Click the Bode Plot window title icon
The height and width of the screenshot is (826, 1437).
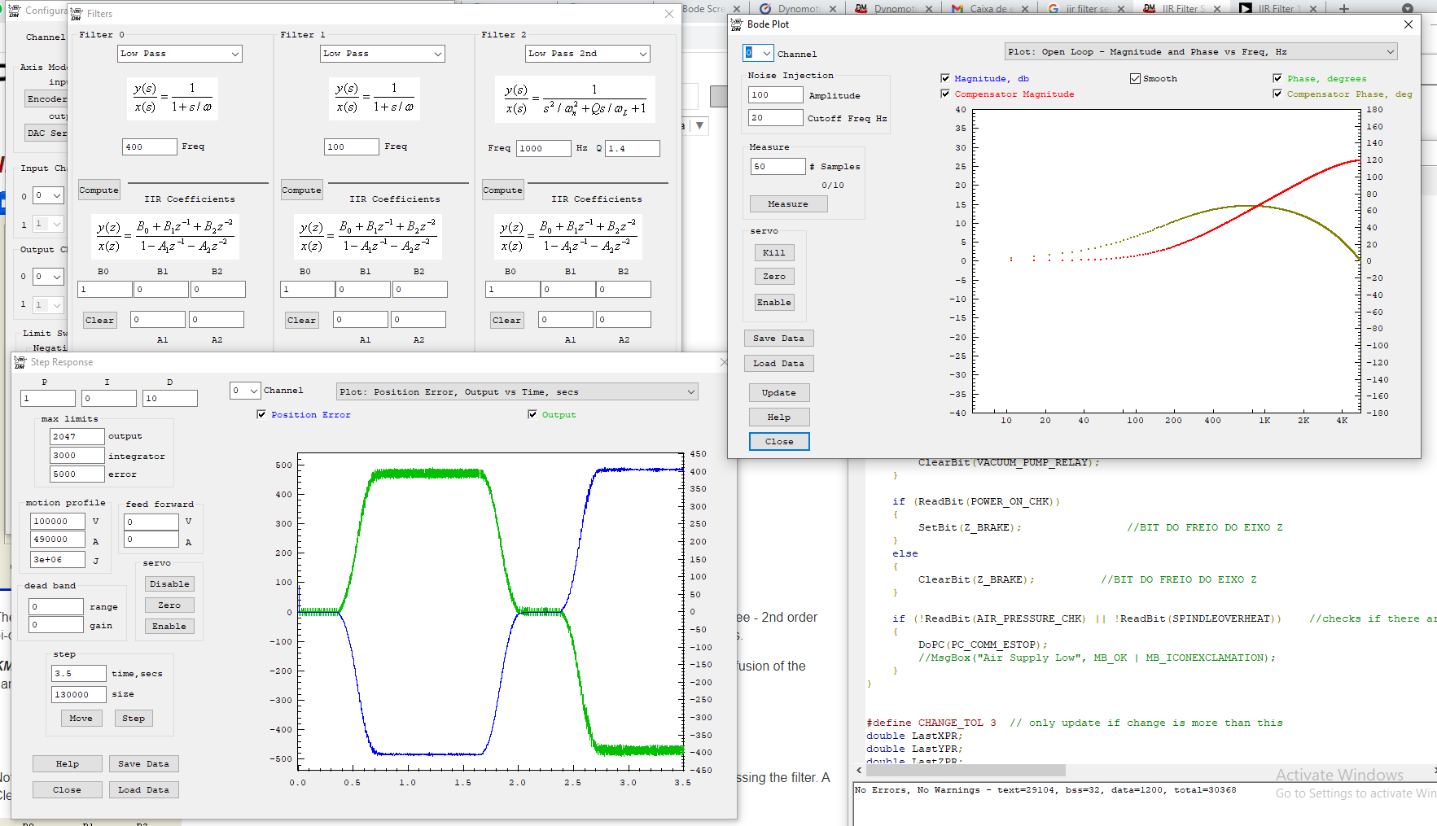click(x=737, y=24)
